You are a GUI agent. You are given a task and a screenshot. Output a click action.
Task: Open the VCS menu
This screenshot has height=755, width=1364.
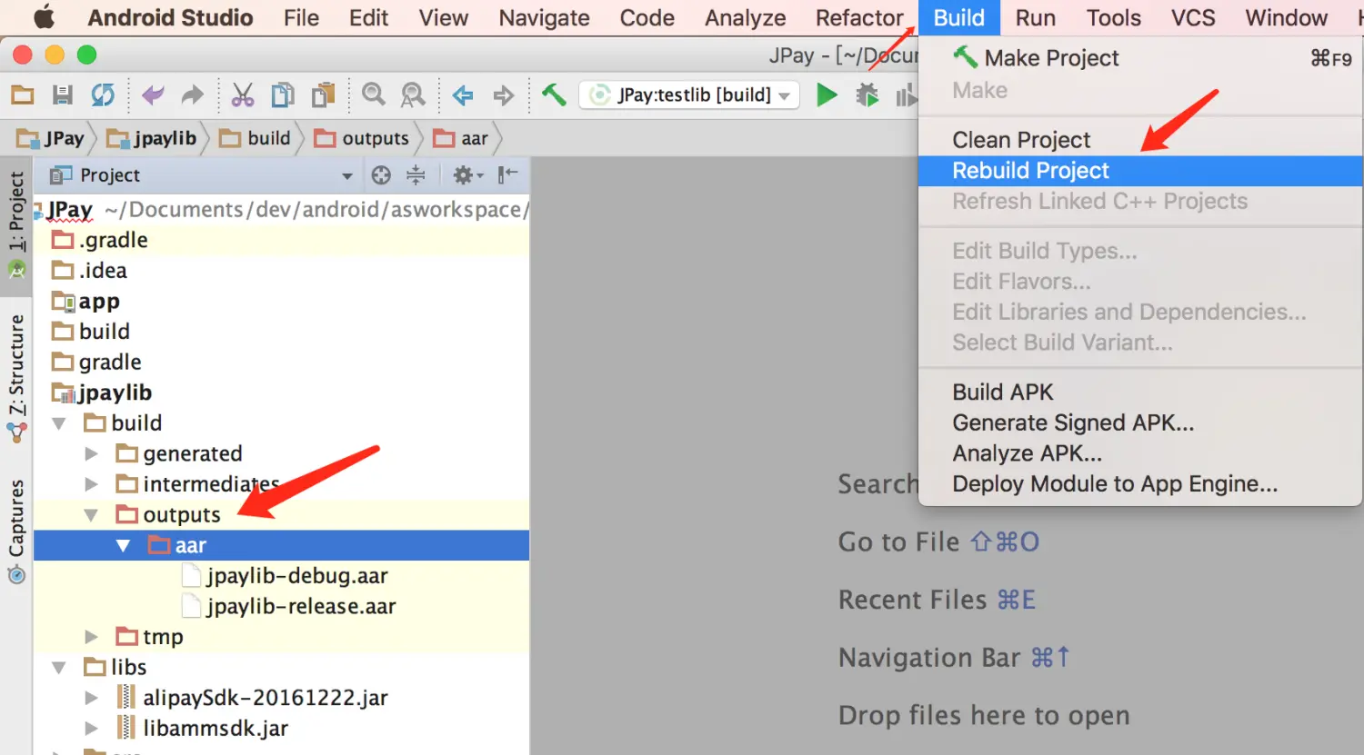tap(1193, 17)
